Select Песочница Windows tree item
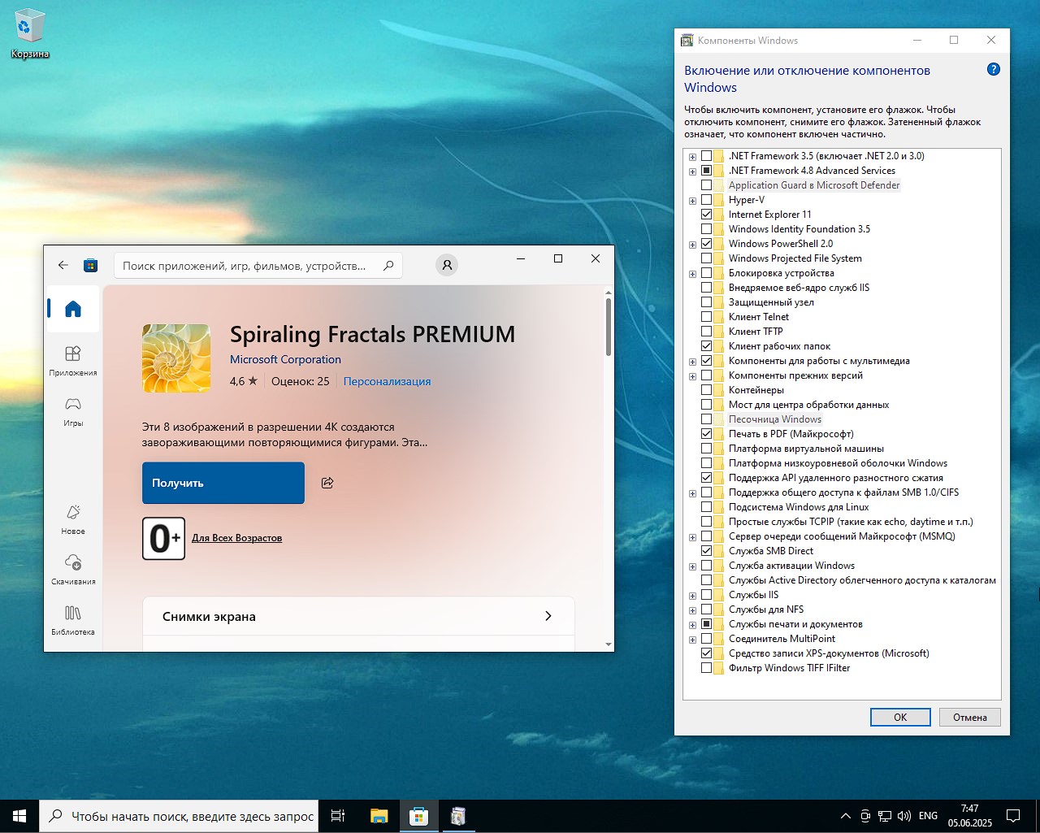 [774, 419]
